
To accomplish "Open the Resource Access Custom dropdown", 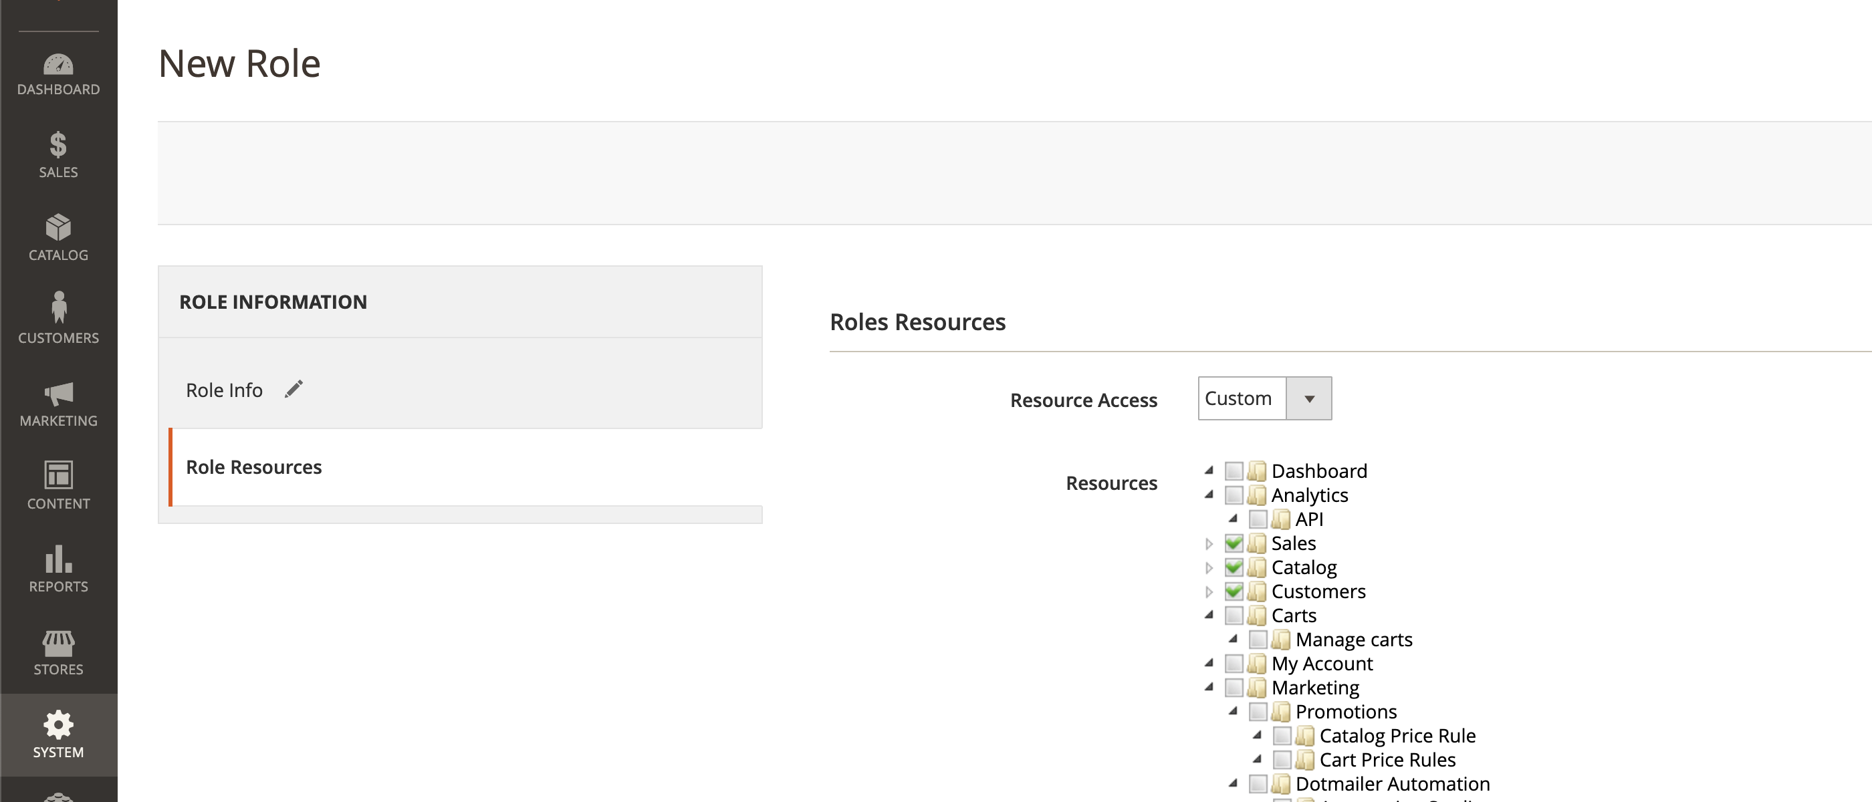I will 1264,398.
